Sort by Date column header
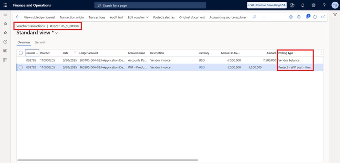This screenshot has height=164, width=341. tap(66, 53)
